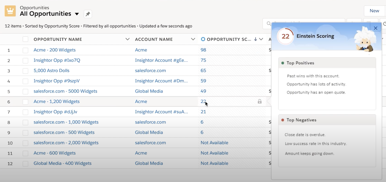This screenshot has height=182, width=386.
Task: Open the Insightor Opp #9szpV opportunity
Action: [x=57, y=81]
